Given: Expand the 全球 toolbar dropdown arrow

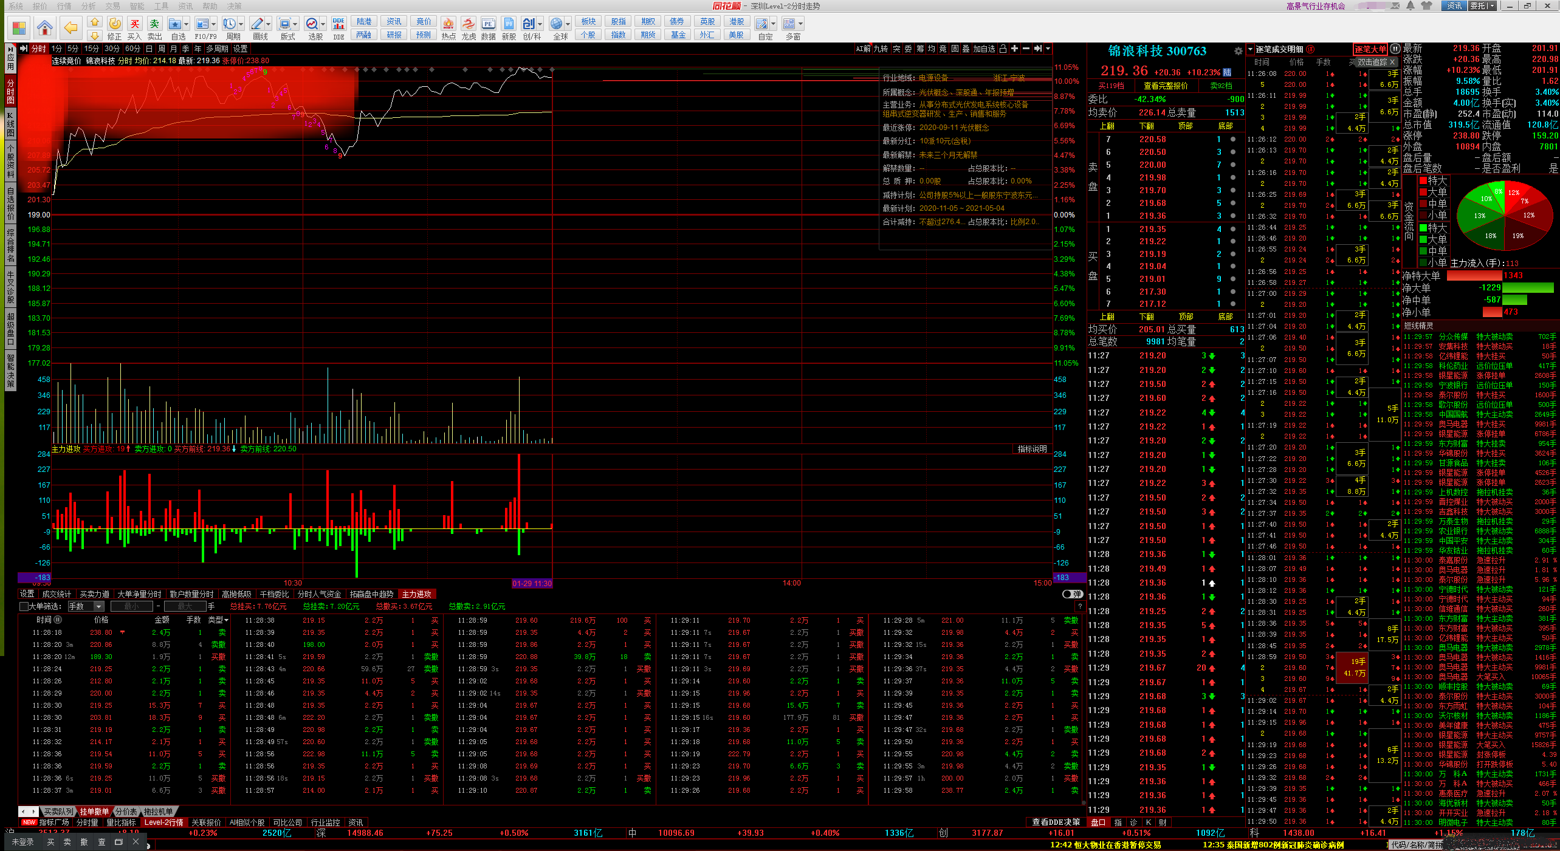Looking at the screenshot, I should pyautogui.click(x=568, y=24).
